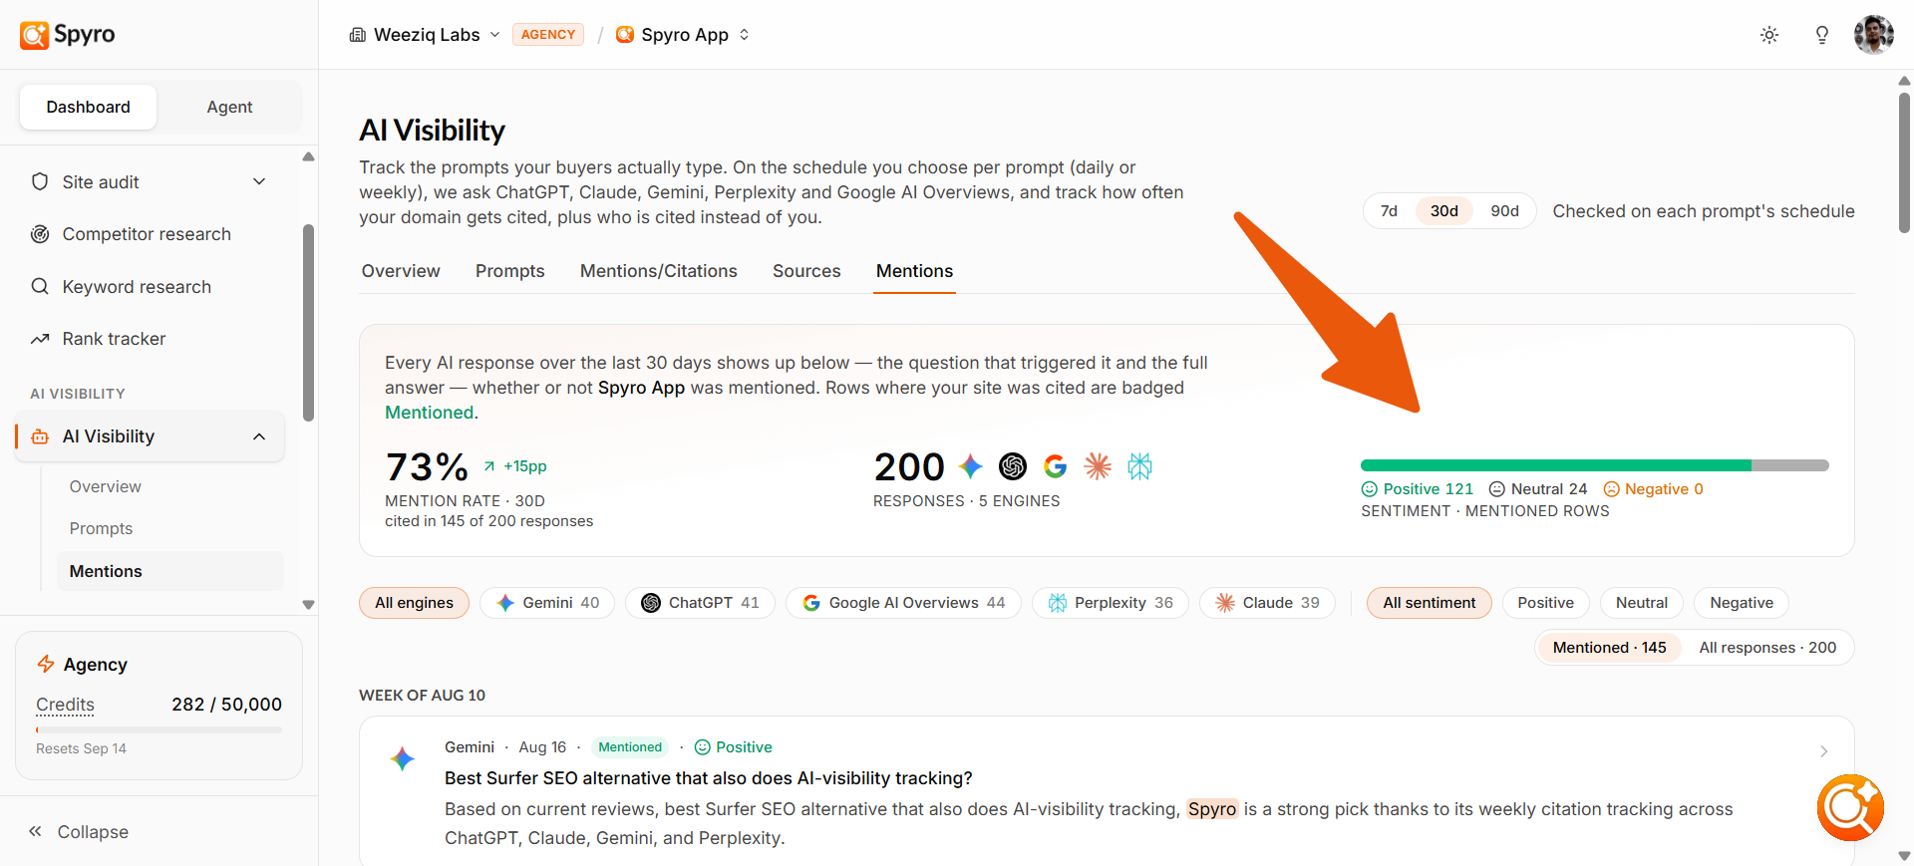Expand the Site audit menu chevron
This screenshot has width=1914, height=866.
coord(259,181)
